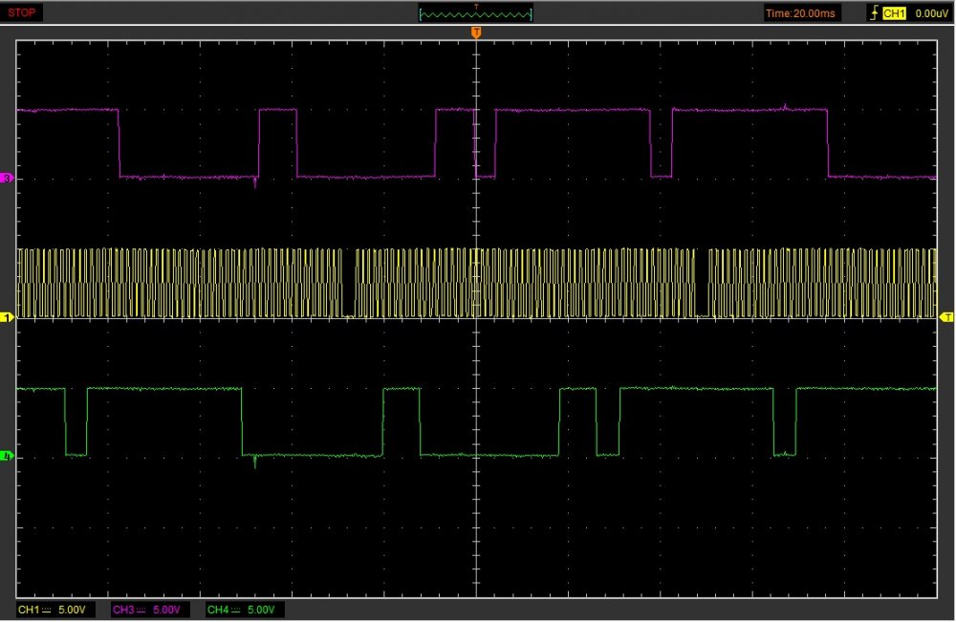Click the trigger level arrow on right edge
The image size is (956, 622).
[947, 316]
